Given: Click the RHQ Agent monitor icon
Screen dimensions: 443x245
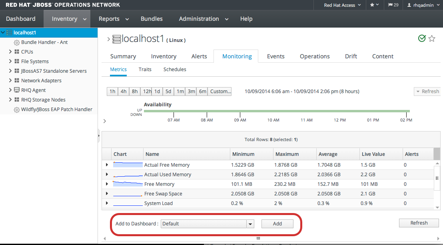Looking at the screenshot, I should 17,90.
